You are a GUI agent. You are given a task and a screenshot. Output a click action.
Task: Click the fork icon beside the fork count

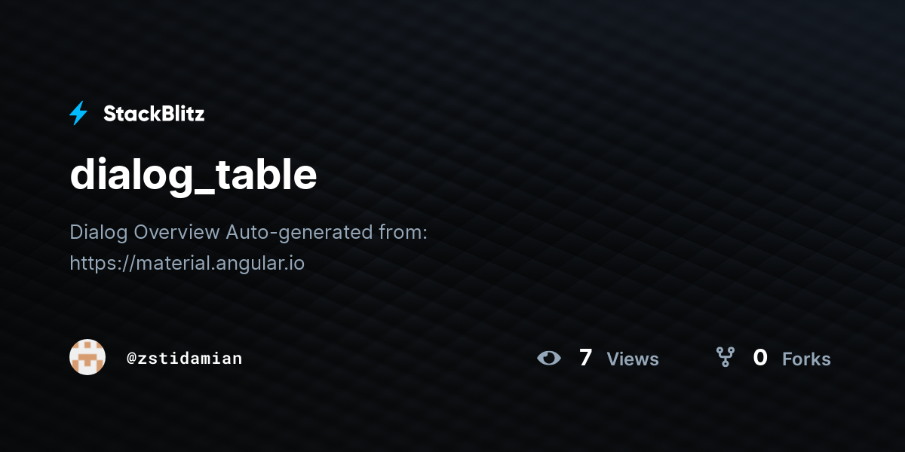[x=725, y=357]
